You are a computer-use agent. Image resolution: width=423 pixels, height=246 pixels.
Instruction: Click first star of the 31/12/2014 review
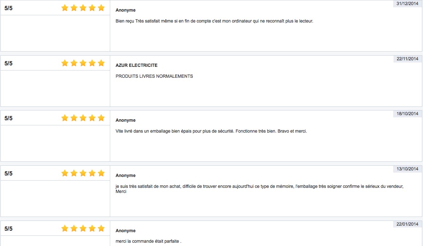click(x=65, y=8)
